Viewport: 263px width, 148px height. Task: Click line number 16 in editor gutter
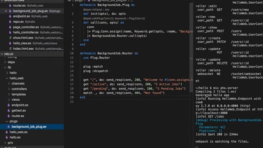pos(72,80)
